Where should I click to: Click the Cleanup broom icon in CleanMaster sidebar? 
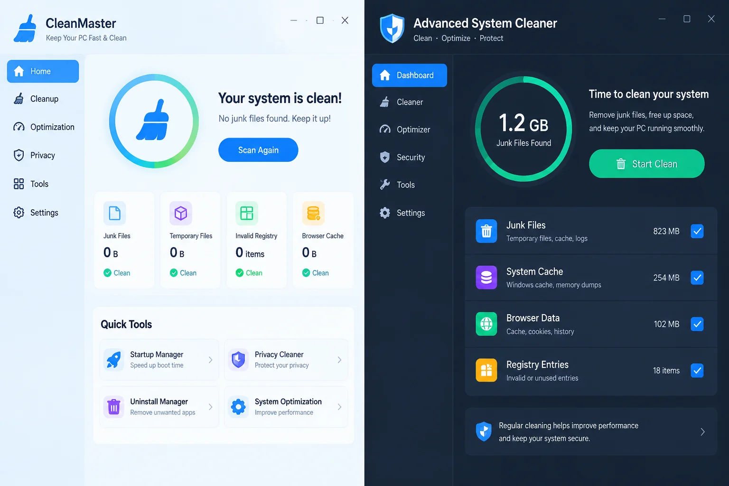19,99
